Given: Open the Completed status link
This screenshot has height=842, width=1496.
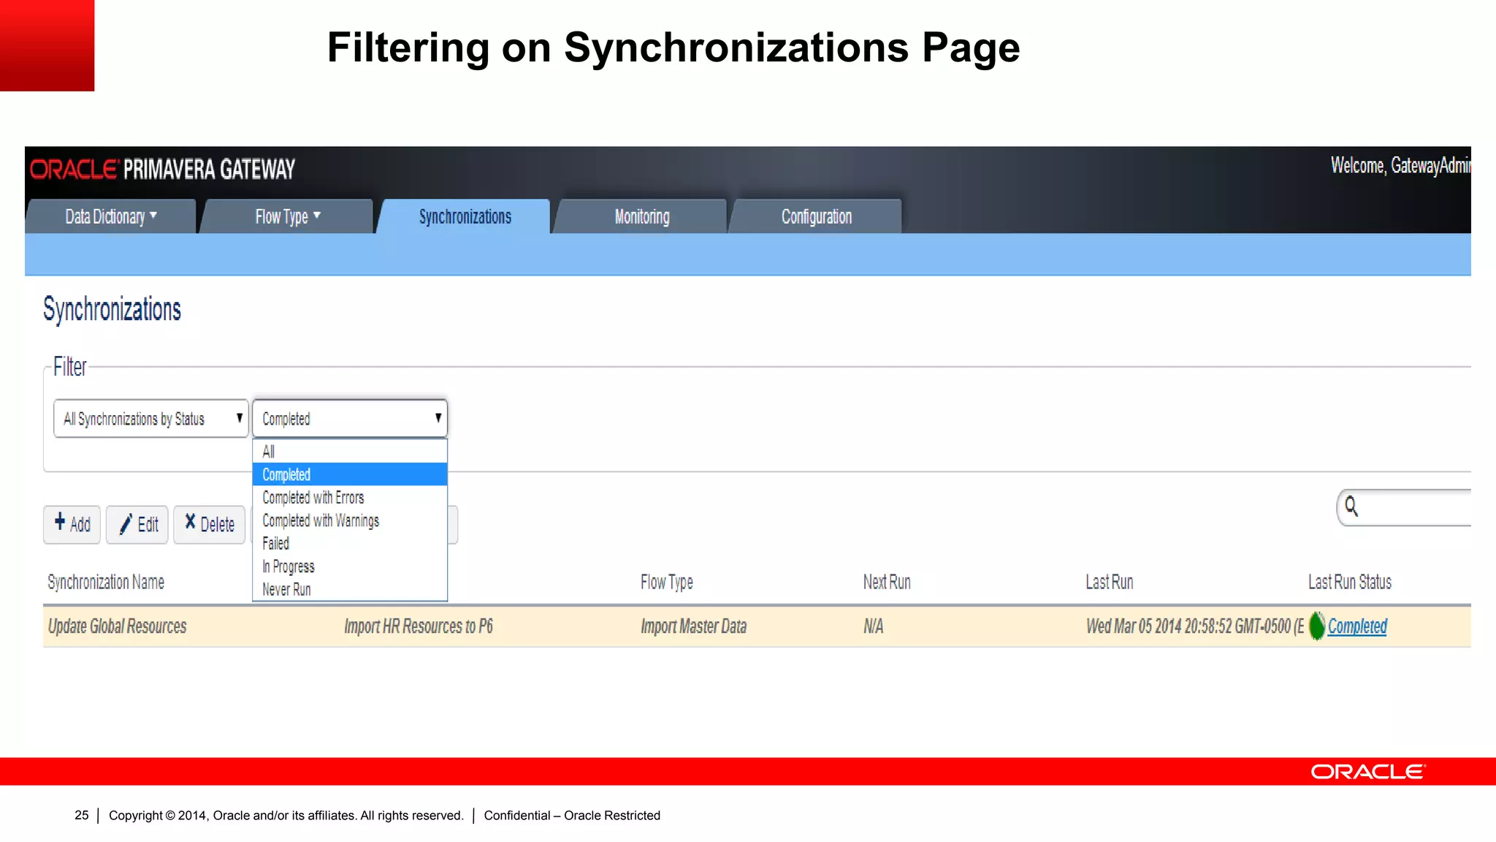Looking at the screenshot, I should click(x=1356, y=626).
